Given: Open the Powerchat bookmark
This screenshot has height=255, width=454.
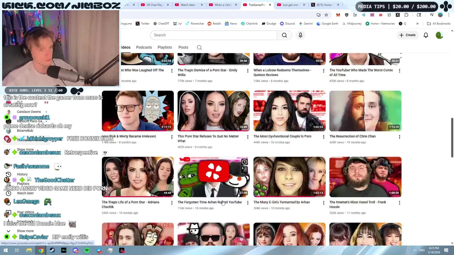Looking at the screenshot, I should tap(194, 24).
